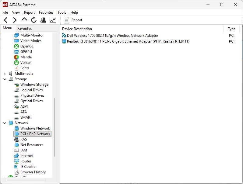The image size is (243, 184).
Task: Open the user icon in the toolbar
Action: [x=43, y=20]
